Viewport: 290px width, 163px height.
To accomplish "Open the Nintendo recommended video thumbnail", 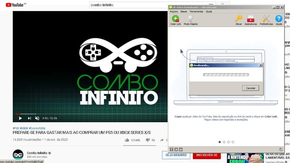I will (x=245, y=158).
